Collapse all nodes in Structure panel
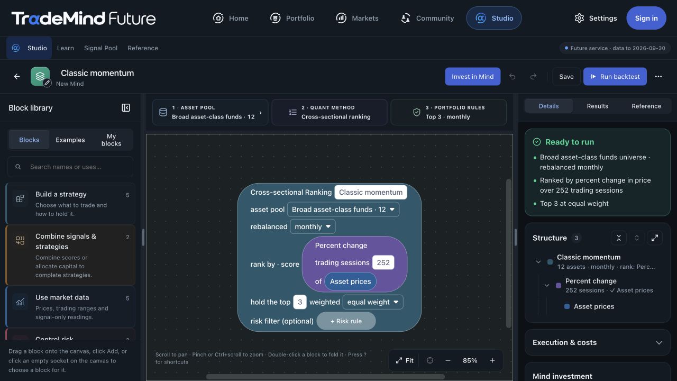 coord(619,238)
